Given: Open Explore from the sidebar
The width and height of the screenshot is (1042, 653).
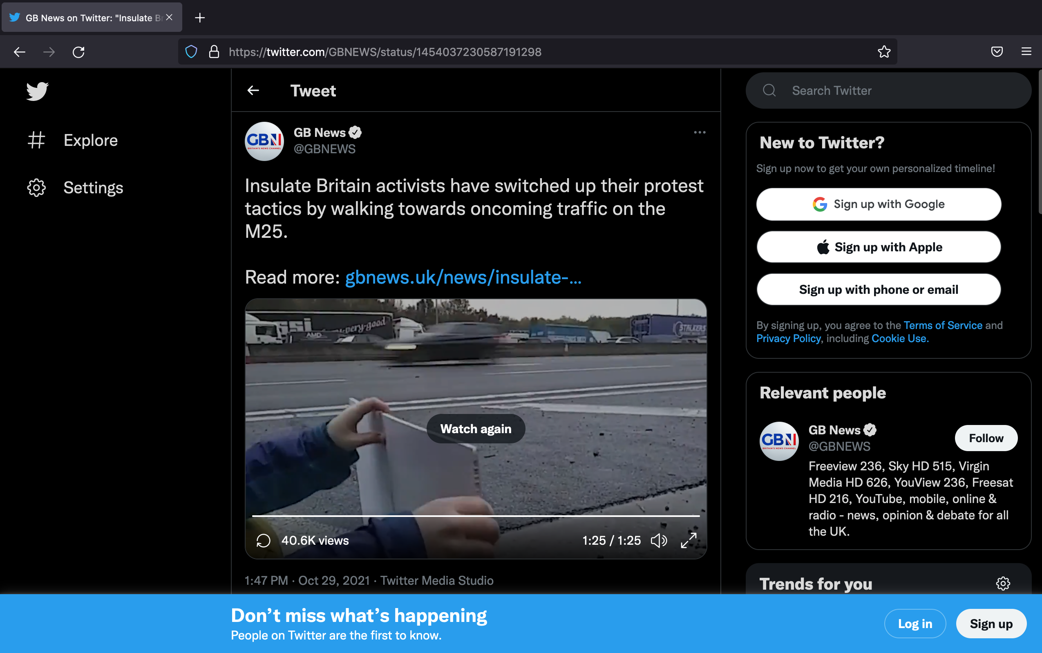Looking at the screenshot, I should 90,139.
